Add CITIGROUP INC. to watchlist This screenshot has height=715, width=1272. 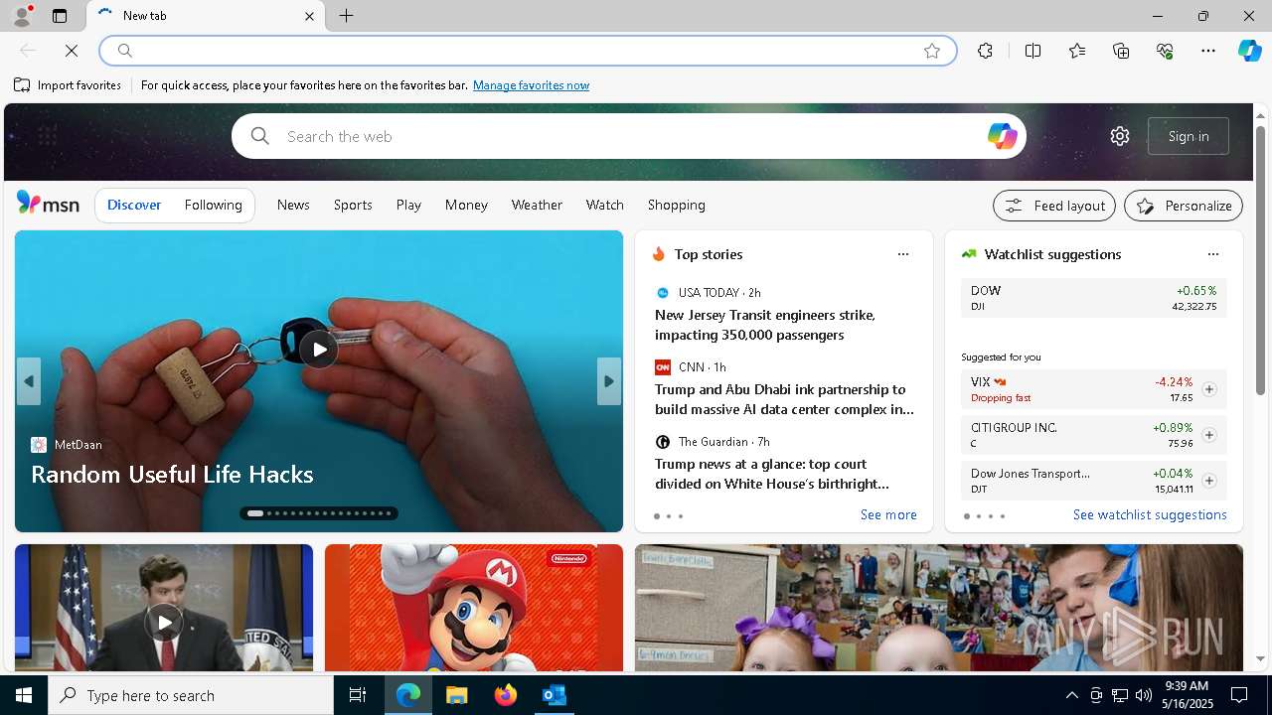point(1208,435)
